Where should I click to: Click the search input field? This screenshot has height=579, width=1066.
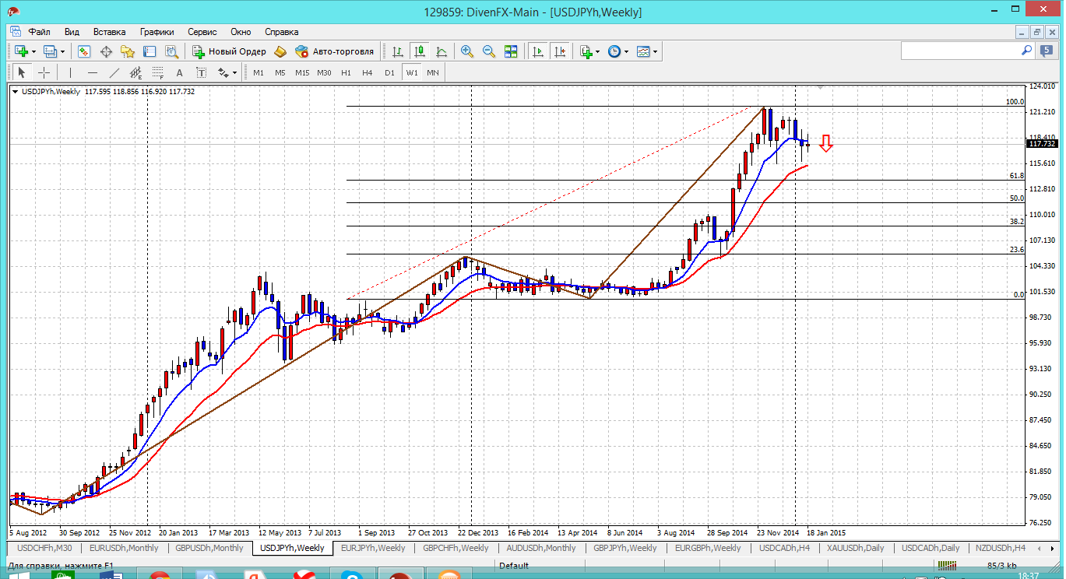coord(959,51)
